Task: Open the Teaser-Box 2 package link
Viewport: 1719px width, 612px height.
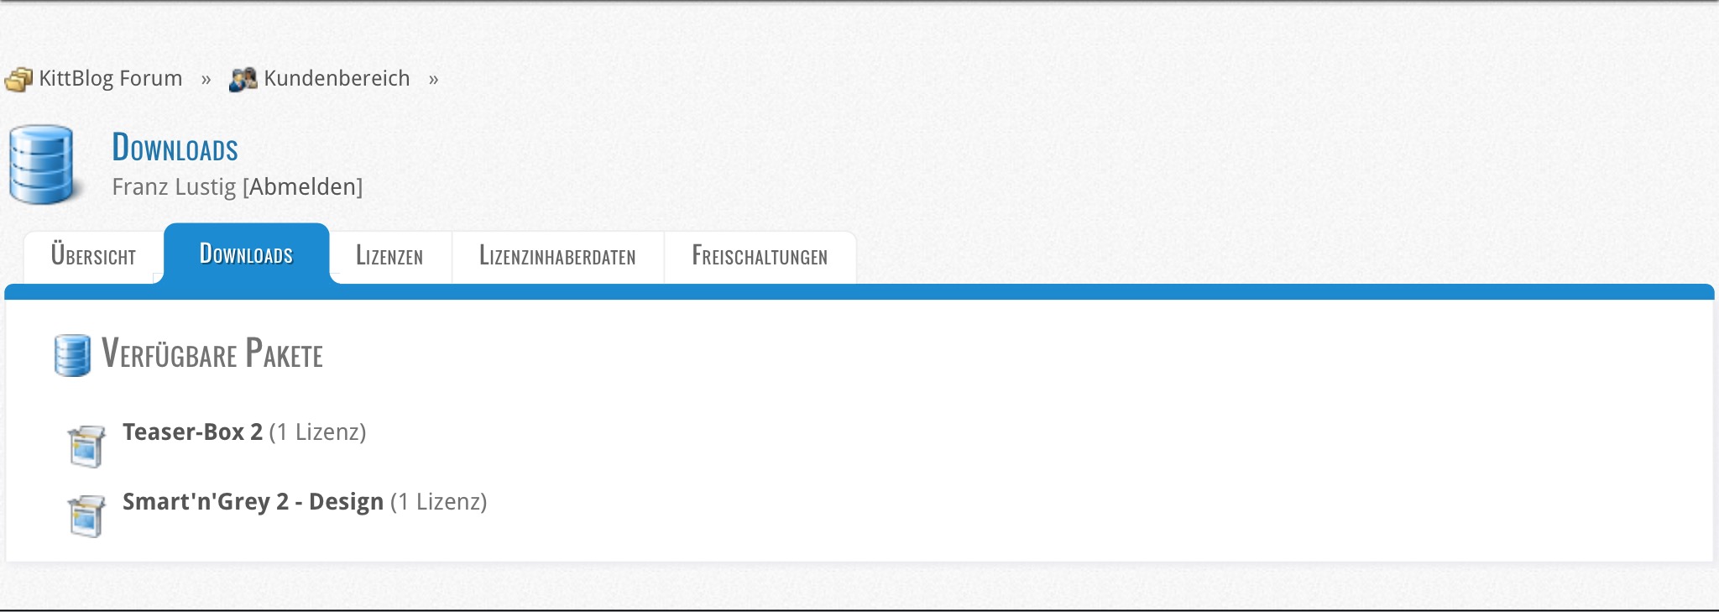Action: [193, 432]
